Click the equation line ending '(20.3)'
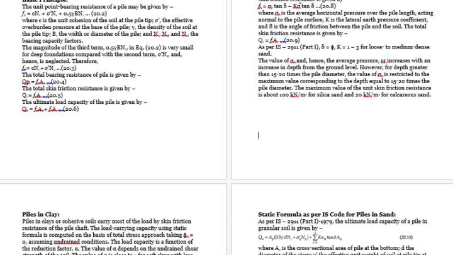The width and height of the screenshot is (453, 255). tap(49, 68)
